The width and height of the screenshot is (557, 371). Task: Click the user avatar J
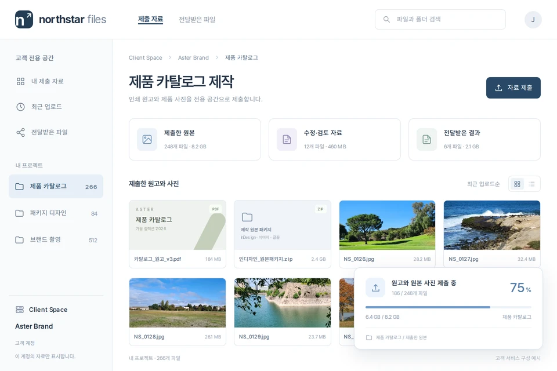(x=533, y=20)
